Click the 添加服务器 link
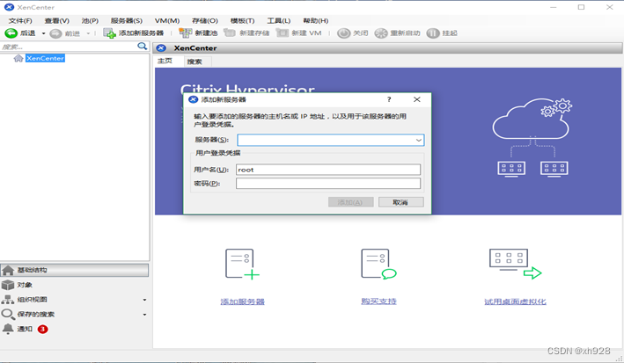This screenshot has height=363, width=624. (x=243, y=301)
